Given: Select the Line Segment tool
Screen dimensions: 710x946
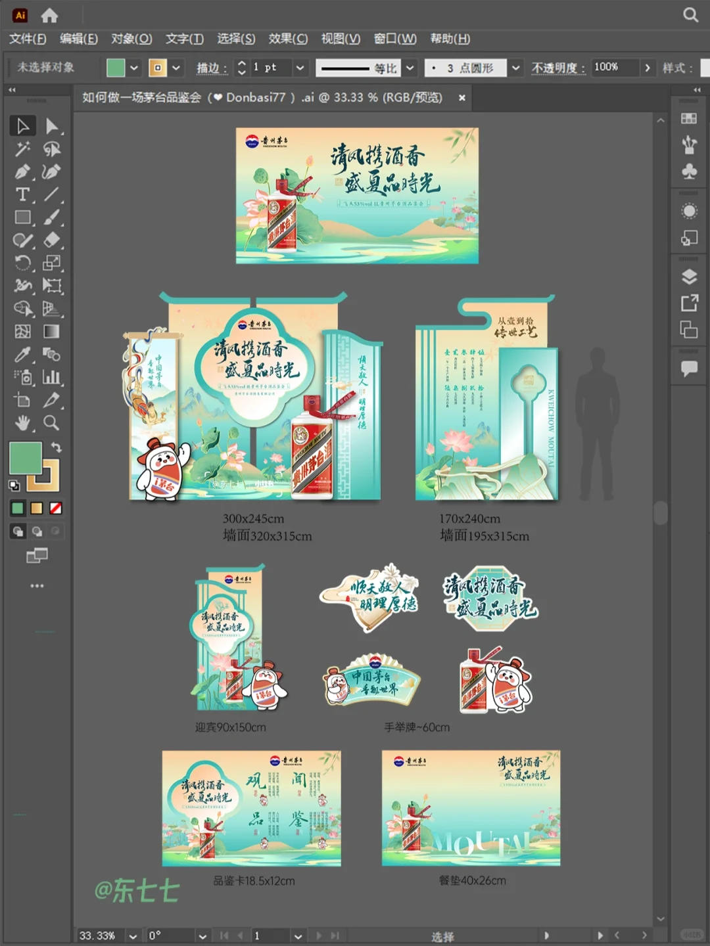Looking at the screenshot, I should click(51, 194).
